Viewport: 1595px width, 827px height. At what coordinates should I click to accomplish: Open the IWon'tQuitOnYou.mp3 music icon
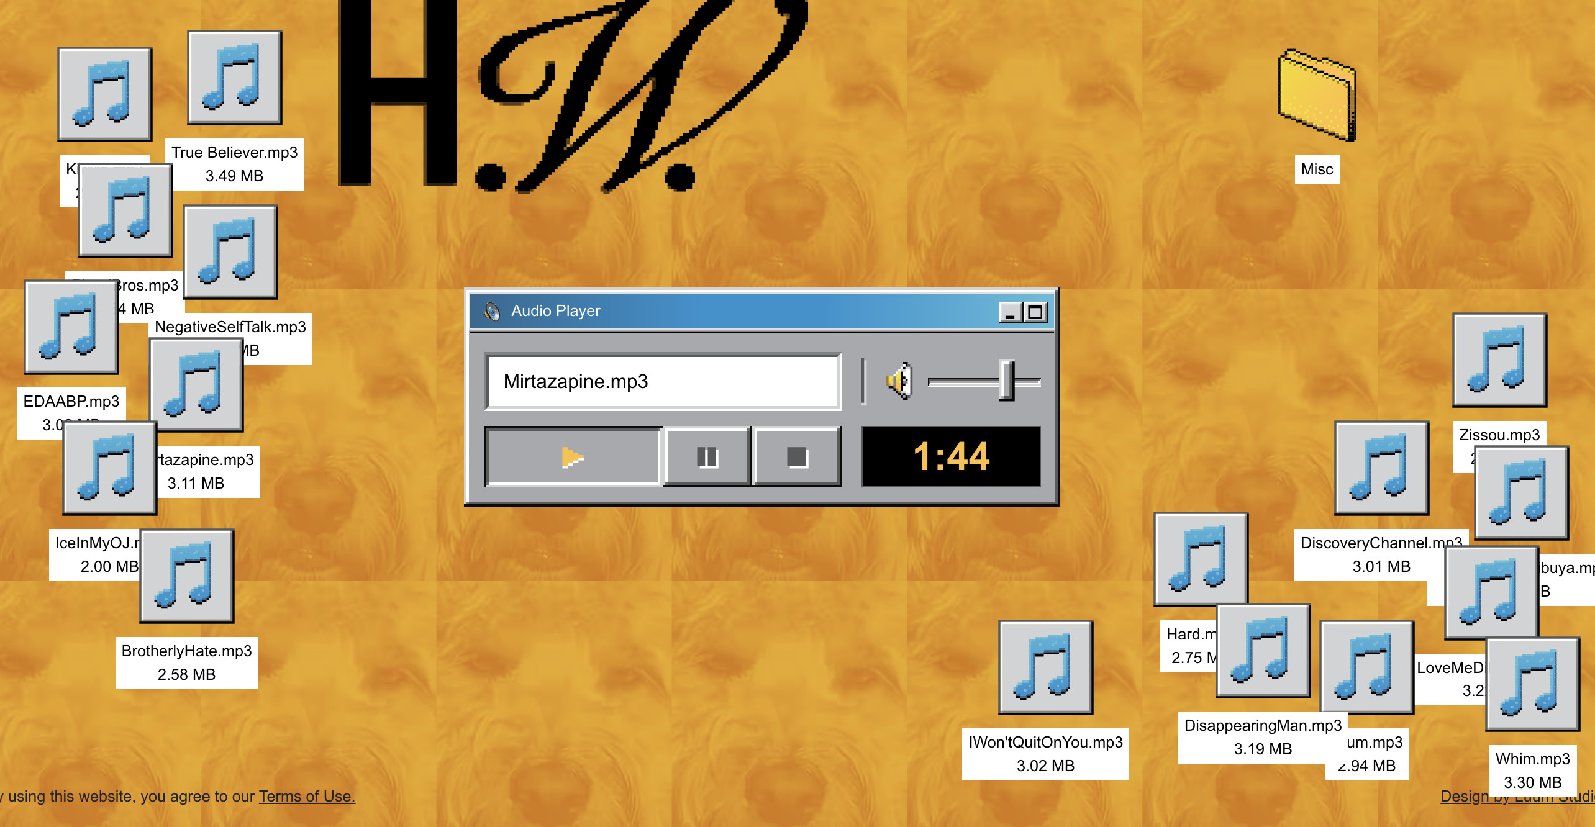pyautogui.click(x=1046, y=667)
